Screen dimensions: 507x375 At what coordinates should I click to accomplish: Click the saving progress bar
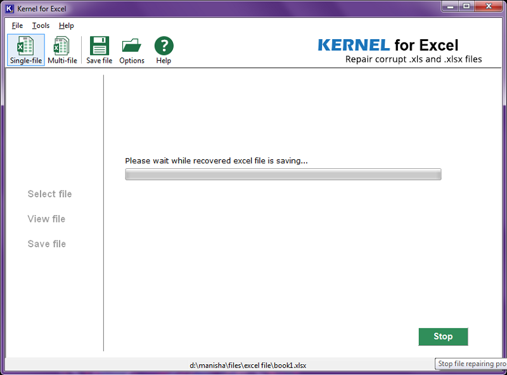point(283,175)
